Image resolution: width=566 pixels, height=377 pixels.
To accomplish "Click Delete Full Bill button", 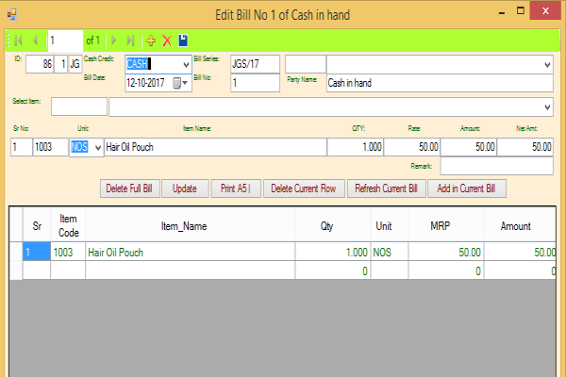I will (129, 188).
